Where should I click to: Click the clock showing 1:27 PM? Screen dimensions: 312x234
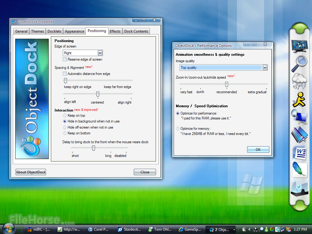tap(300, 229)
